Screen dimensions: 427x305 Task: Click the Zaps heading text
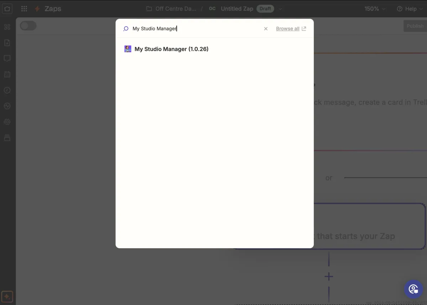point(53,9)
